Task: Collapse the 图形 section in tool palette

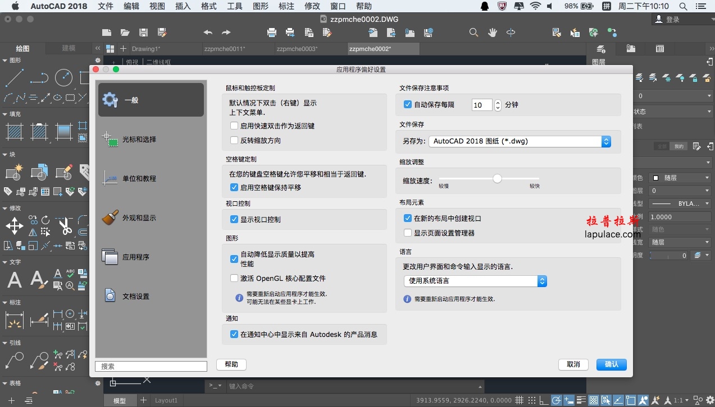Action: (x=6, y=60)
